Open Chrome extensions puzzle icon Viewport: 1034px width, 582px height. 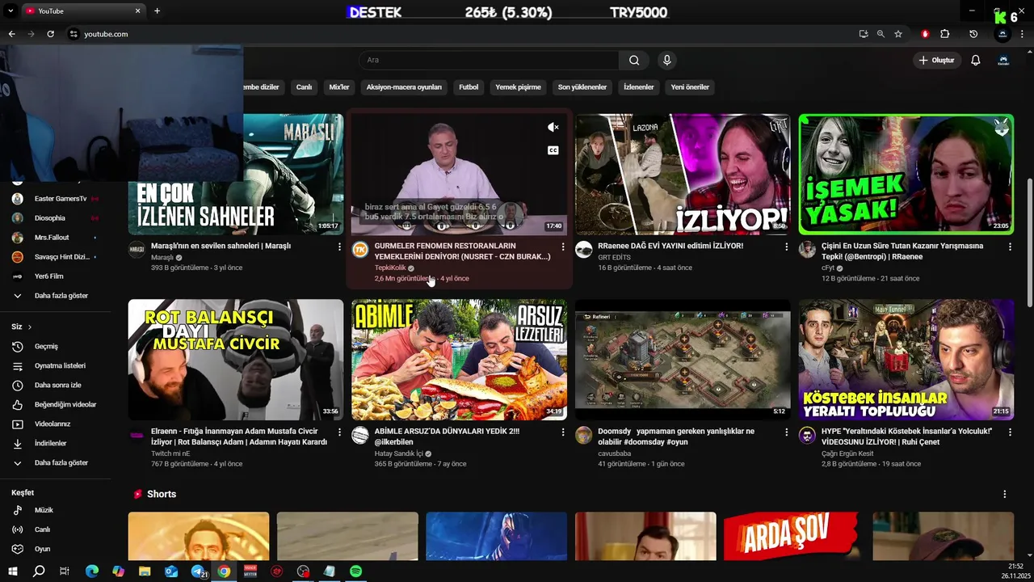tap(944, 34)
